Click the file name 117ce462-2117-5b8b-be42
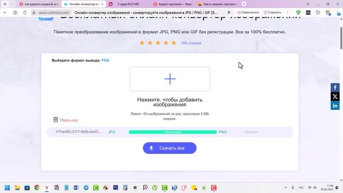Screen dimensions: 343x193 coord(79,132)
